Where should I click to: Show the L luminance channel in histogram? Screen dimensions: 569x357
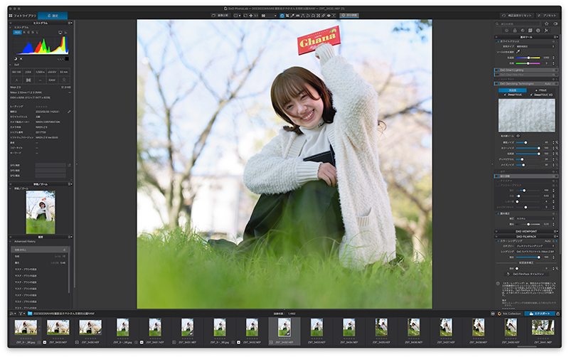37,32
